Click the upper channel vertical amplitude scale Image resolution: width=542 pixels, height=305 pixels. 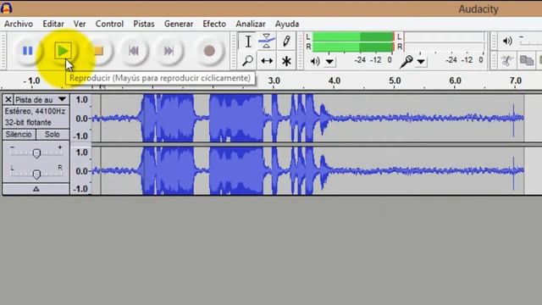(x=81, y=118)
